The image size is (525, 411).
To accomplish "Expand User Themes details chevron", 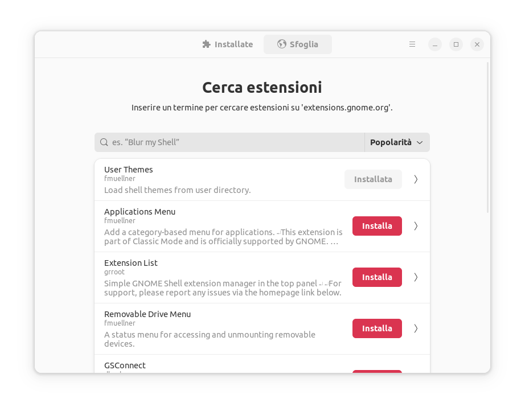I will pos(416,179).
